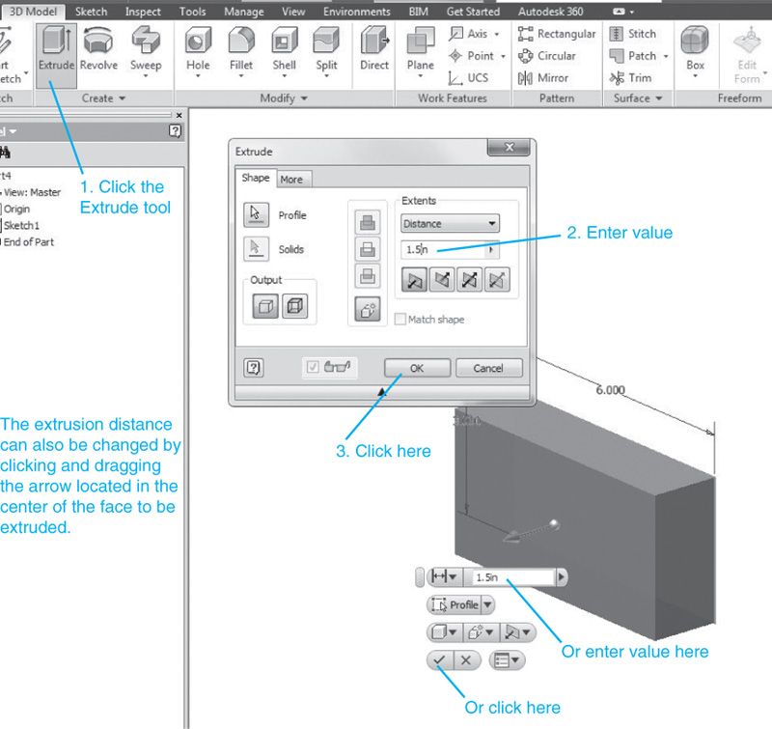
Task: Pick the Fillet tool
Action: click(x=240, y=52)
